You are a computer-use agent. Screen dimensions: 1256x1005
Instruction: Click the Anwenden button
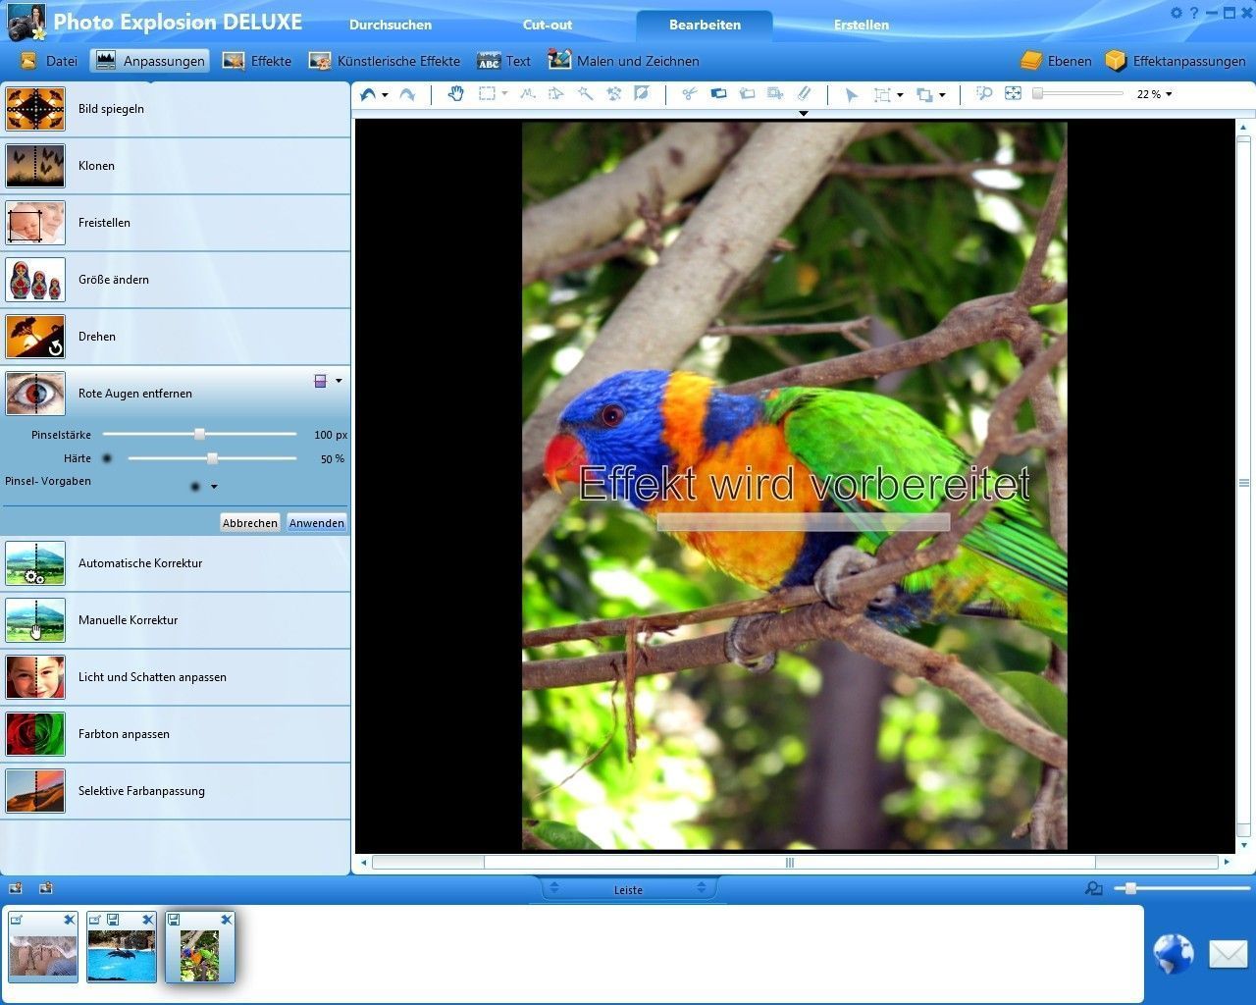[316, 523]
